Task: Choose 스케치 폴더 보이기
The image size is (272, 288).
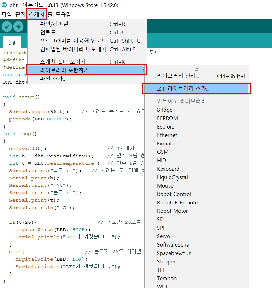Action: click(87, 61)
